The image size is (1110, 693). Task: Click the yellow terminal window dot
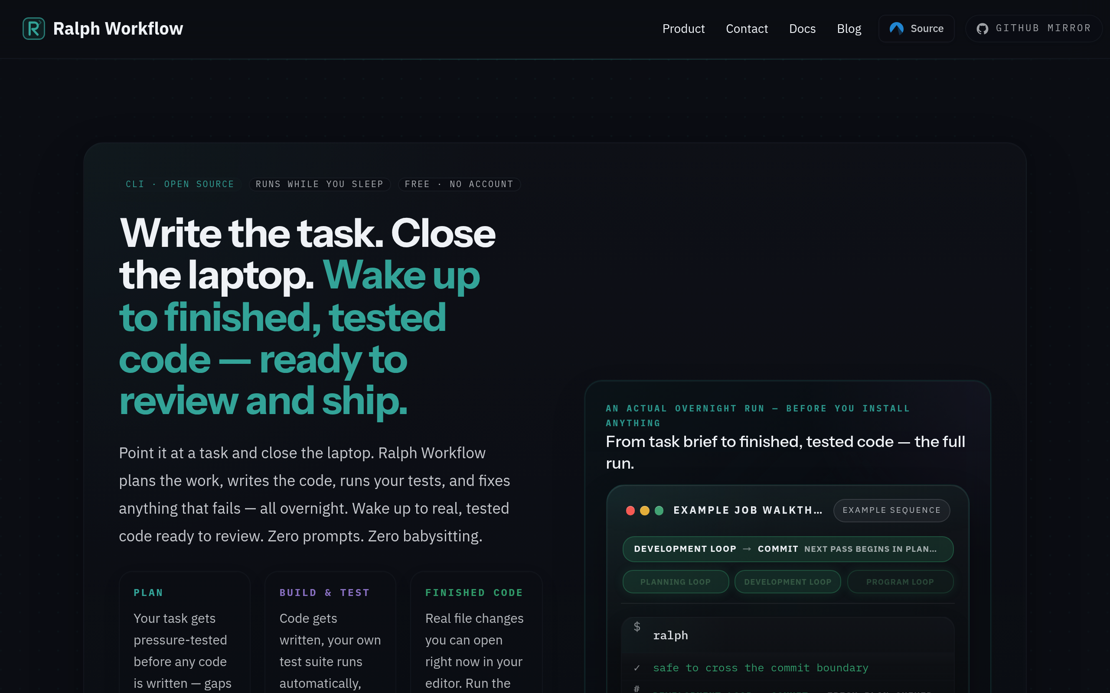[x=644, y=511]
